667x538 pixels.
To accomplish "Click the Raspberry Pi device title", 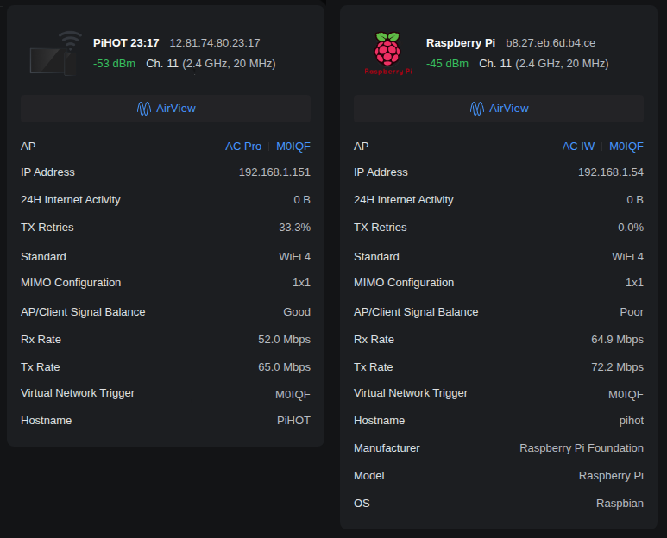I will coord(461,42).
